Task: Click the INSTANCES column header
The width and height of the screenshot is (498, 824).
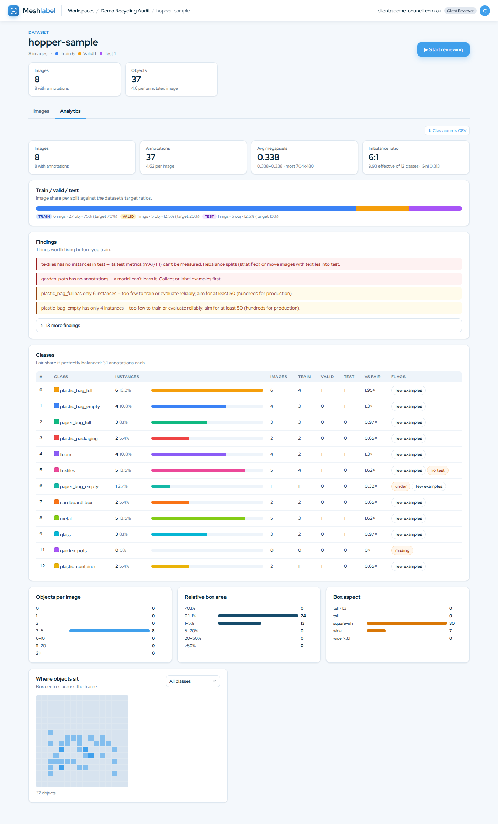Action: [x=127, y=377]
